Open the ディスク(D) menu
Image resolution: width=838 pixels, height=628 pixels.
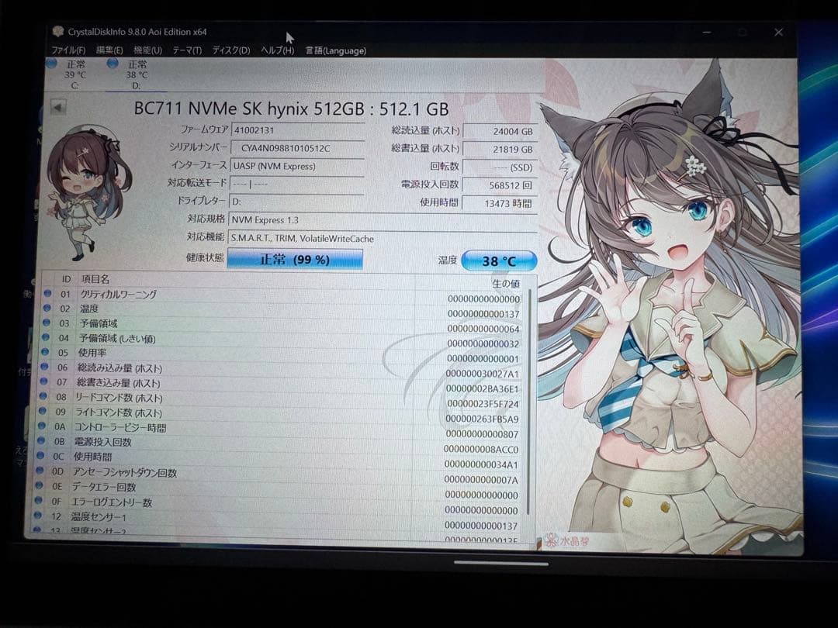coord(231,50)
